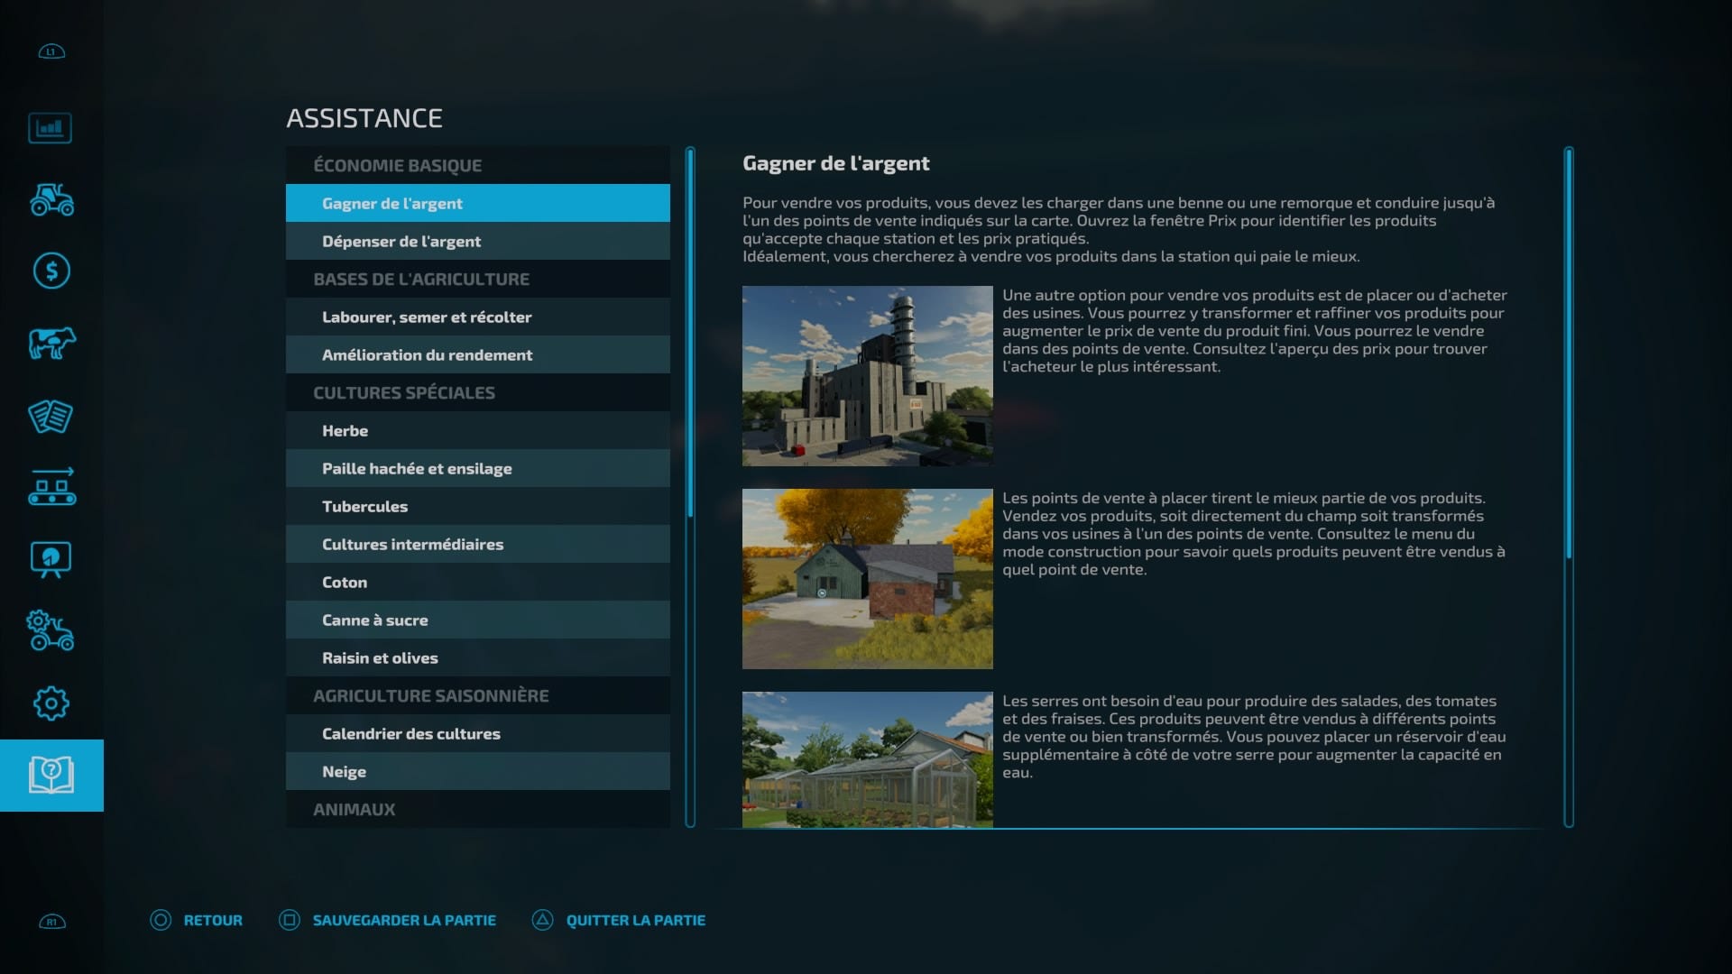The width and height of the screenshot is (1732, 974).
Task: Click the greenhouse thumbnail
Action: [x=867, y=759]
